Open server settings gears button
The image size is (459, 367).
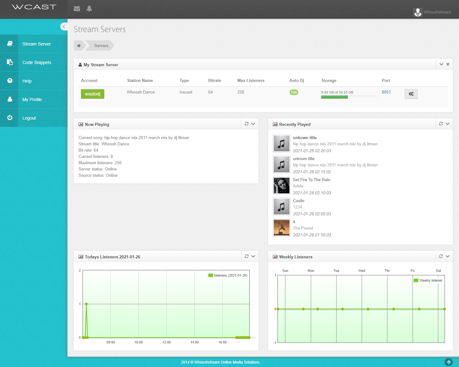(x=411, y=94)
